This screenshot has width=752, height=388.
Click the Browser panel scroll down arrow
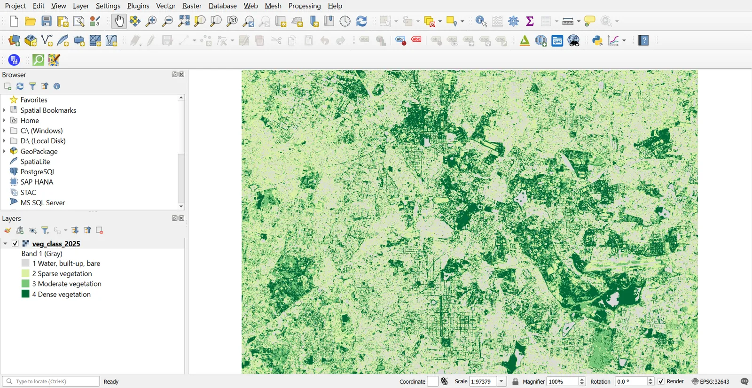(x=181, y=206)
